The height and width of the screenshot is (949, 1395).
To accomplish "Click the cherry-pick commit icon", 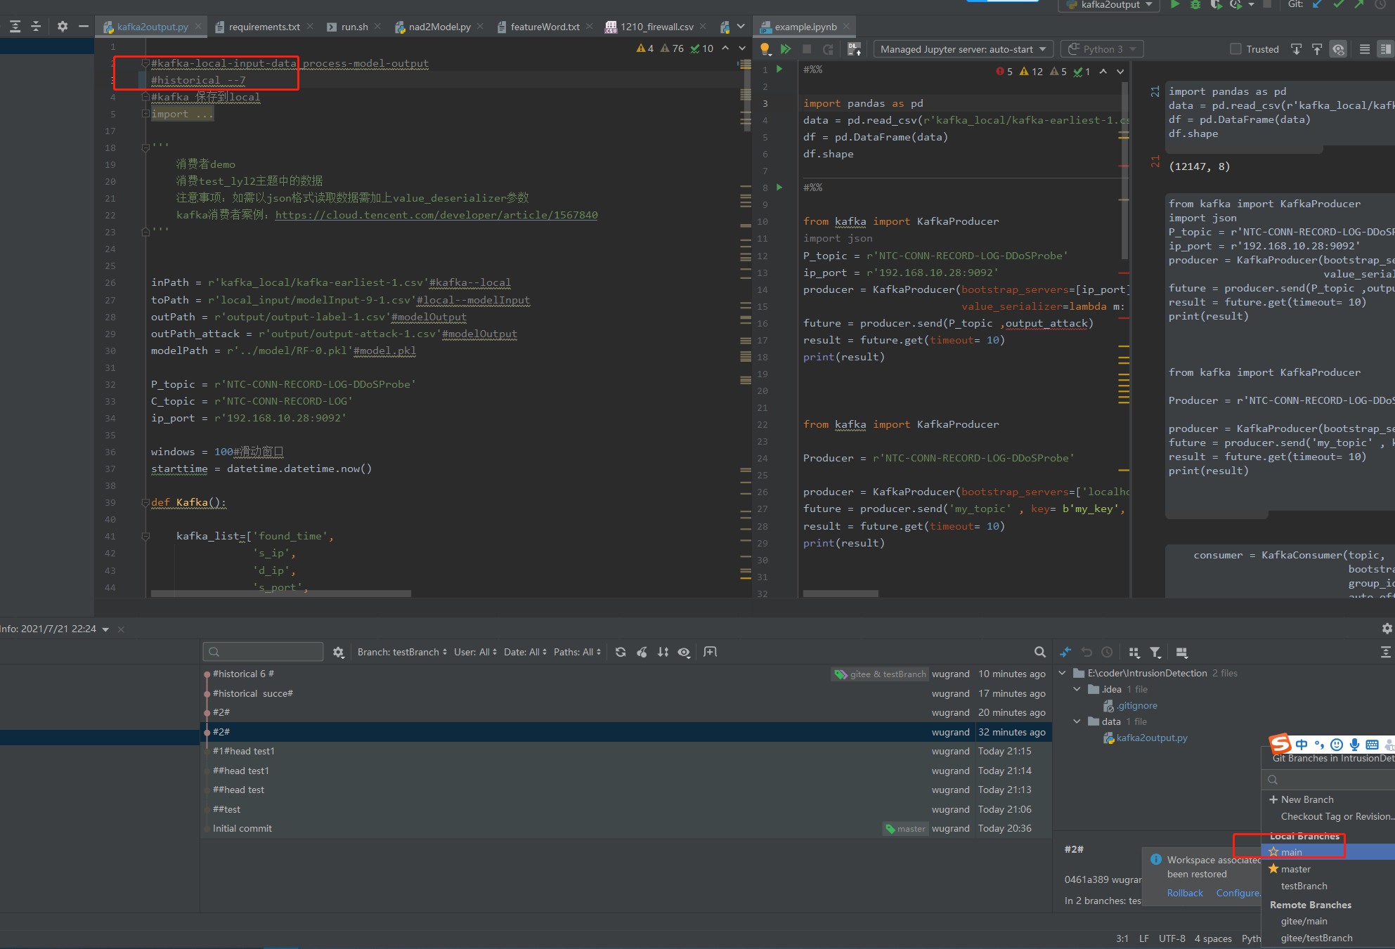I will click(x=642, y=652).
